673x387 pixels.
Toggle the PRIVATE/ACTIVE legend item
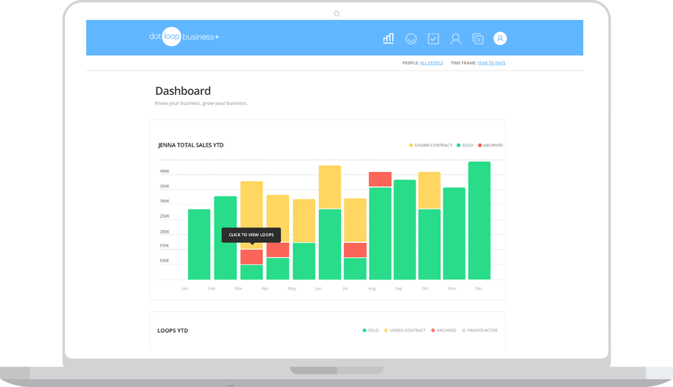tap(480, 330)
